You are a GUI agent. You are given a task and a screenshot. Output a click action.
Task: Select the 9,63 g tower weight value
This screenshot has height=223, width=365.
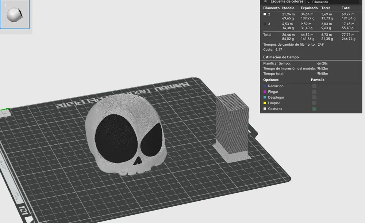click(x=326, y=28)
